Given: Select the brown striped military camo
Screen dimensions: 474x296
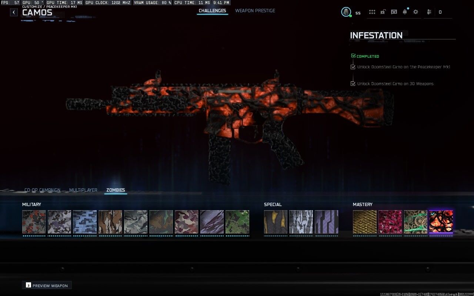Looking at the screenshot, I should [110, 222].
